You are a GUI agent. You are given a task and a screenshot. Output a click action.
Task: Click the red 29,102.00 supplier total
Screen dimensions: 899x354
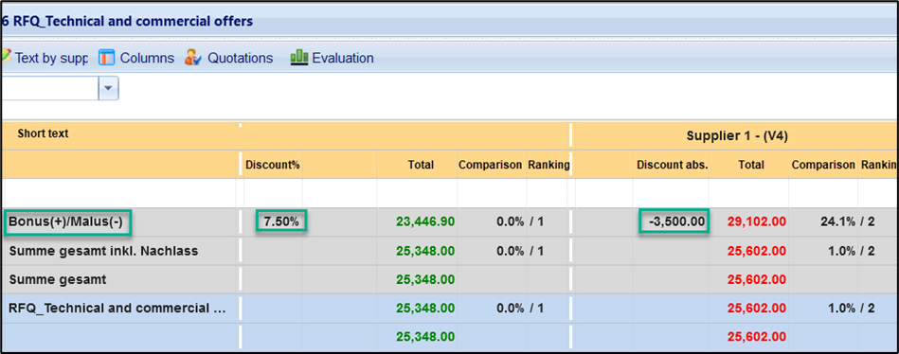point(756,221)
